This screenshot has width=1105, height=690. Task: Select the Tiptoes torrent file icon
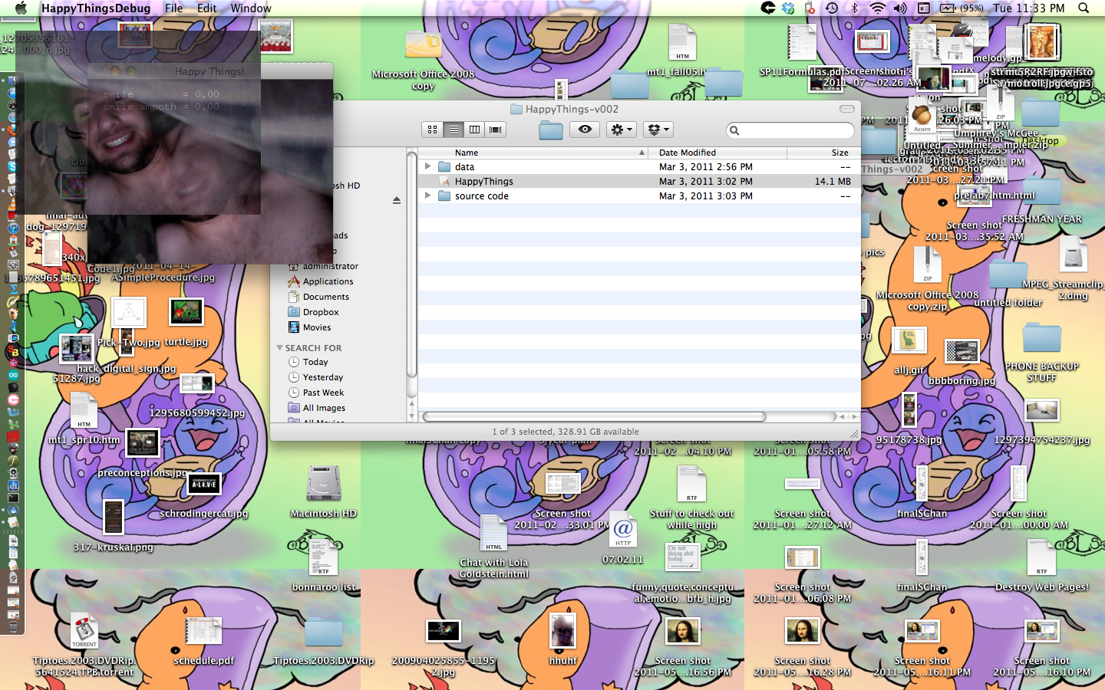[x=84, y=632]
